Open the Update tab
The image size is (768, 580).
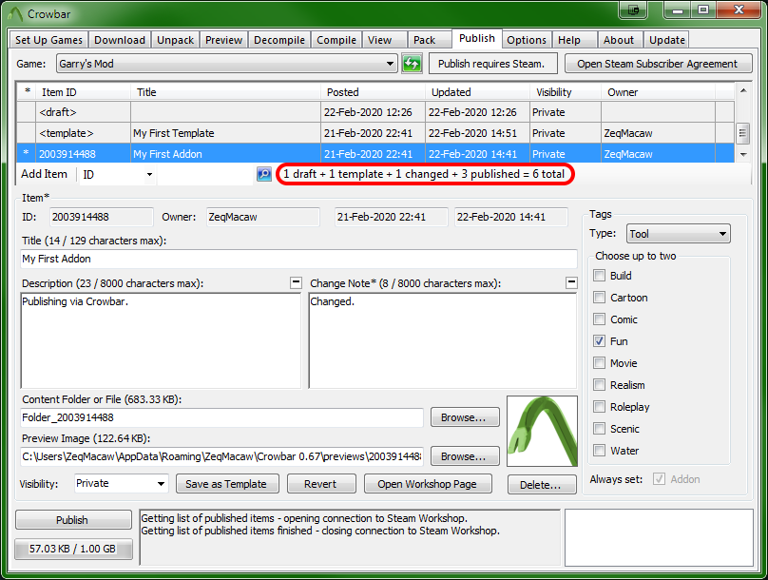point(666,40)
